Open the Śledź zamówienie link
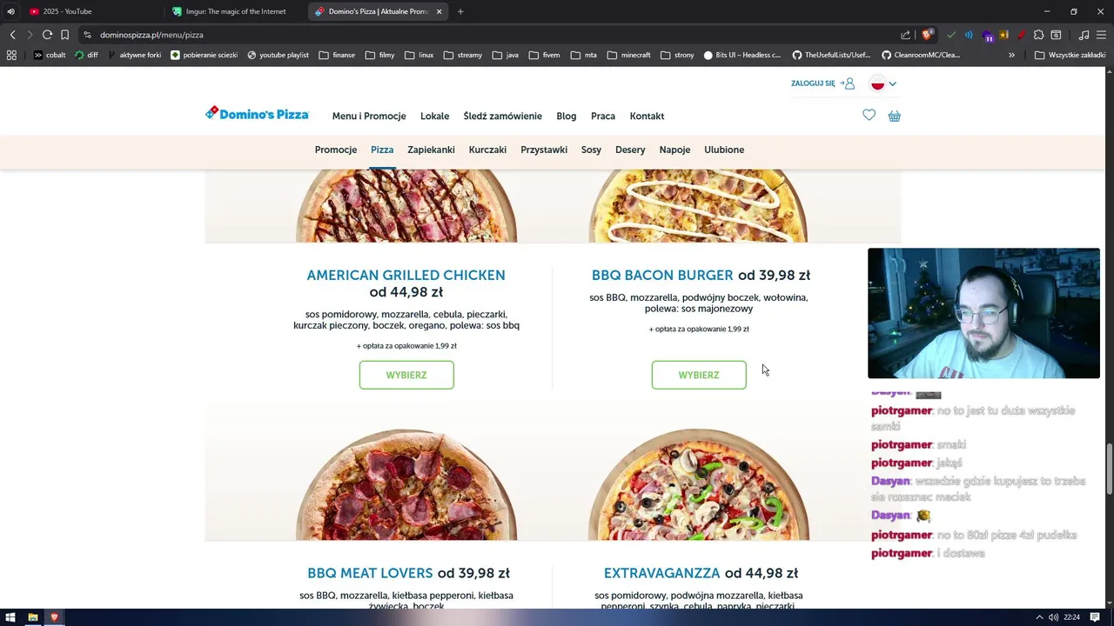 (502, 116)
